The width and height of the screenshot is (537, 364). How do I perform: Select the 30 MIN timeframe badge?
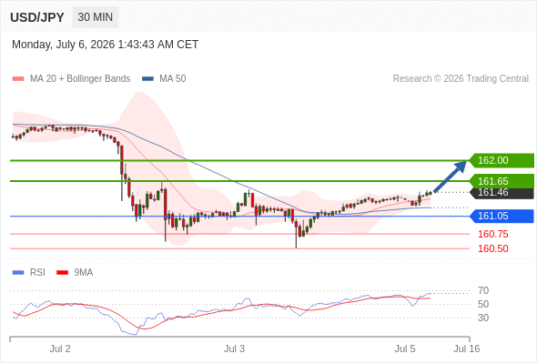[96, 17]
